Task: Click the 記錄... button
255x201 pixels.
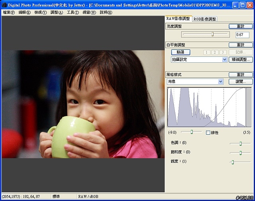Action: 241,52
